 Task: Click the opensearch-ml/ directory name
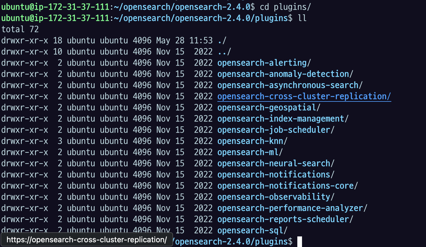(250, 152)
